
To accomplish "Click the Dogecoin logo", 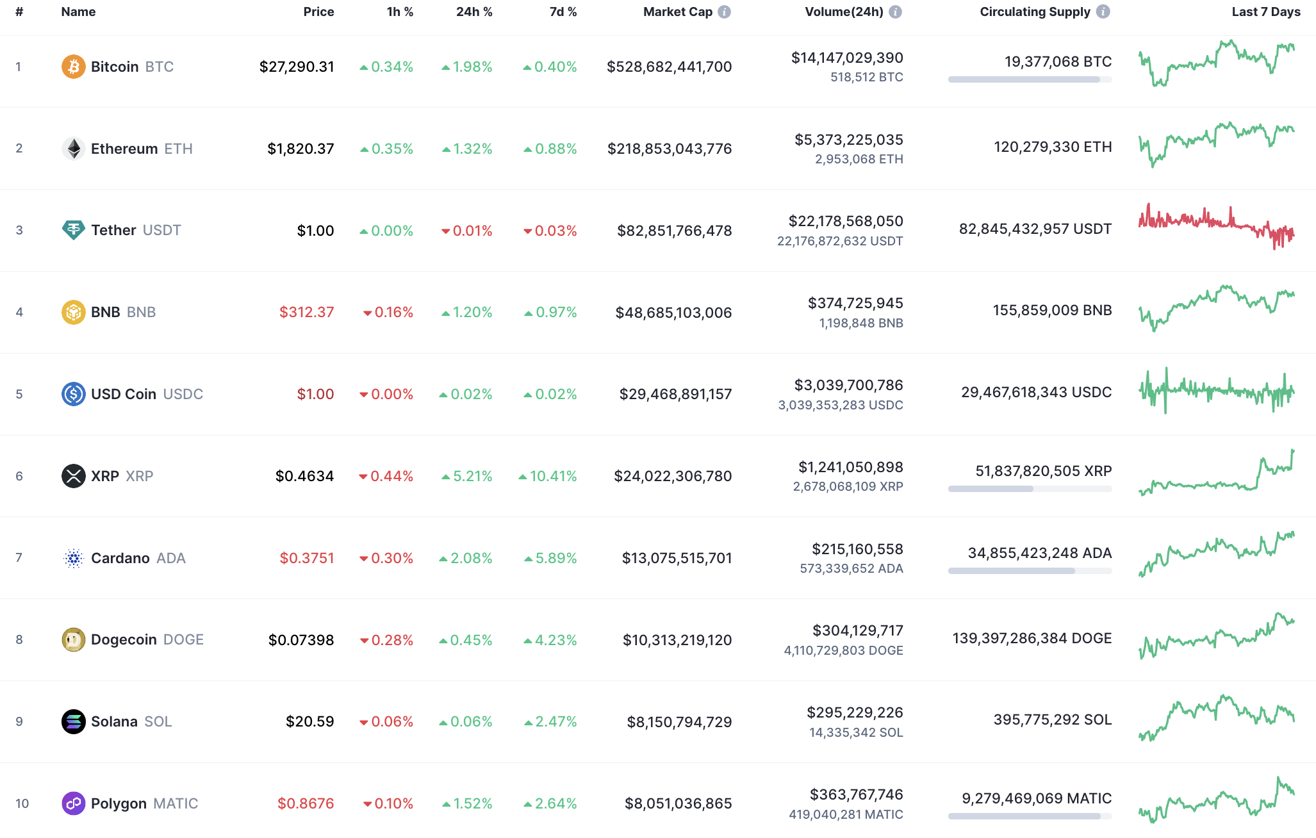I will [x=74, y=639].
